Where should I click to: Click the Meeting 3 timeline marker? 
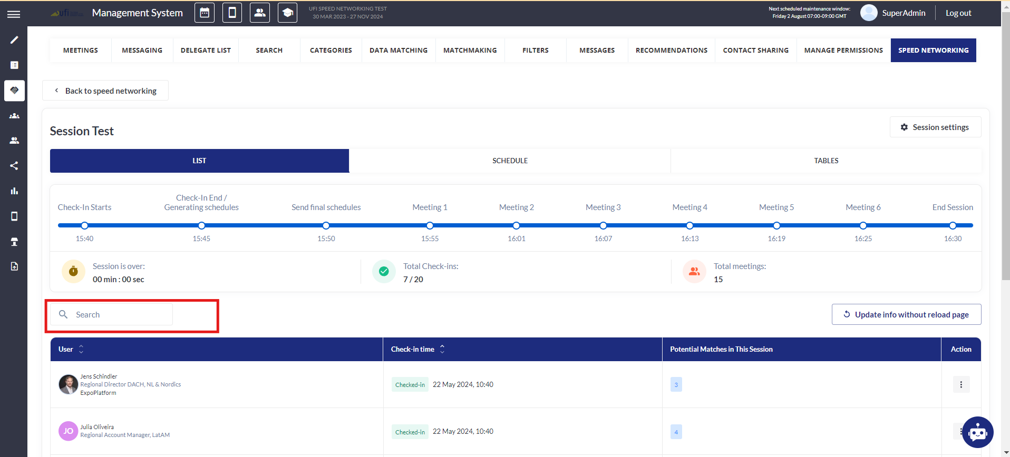(x=603, y=226)
